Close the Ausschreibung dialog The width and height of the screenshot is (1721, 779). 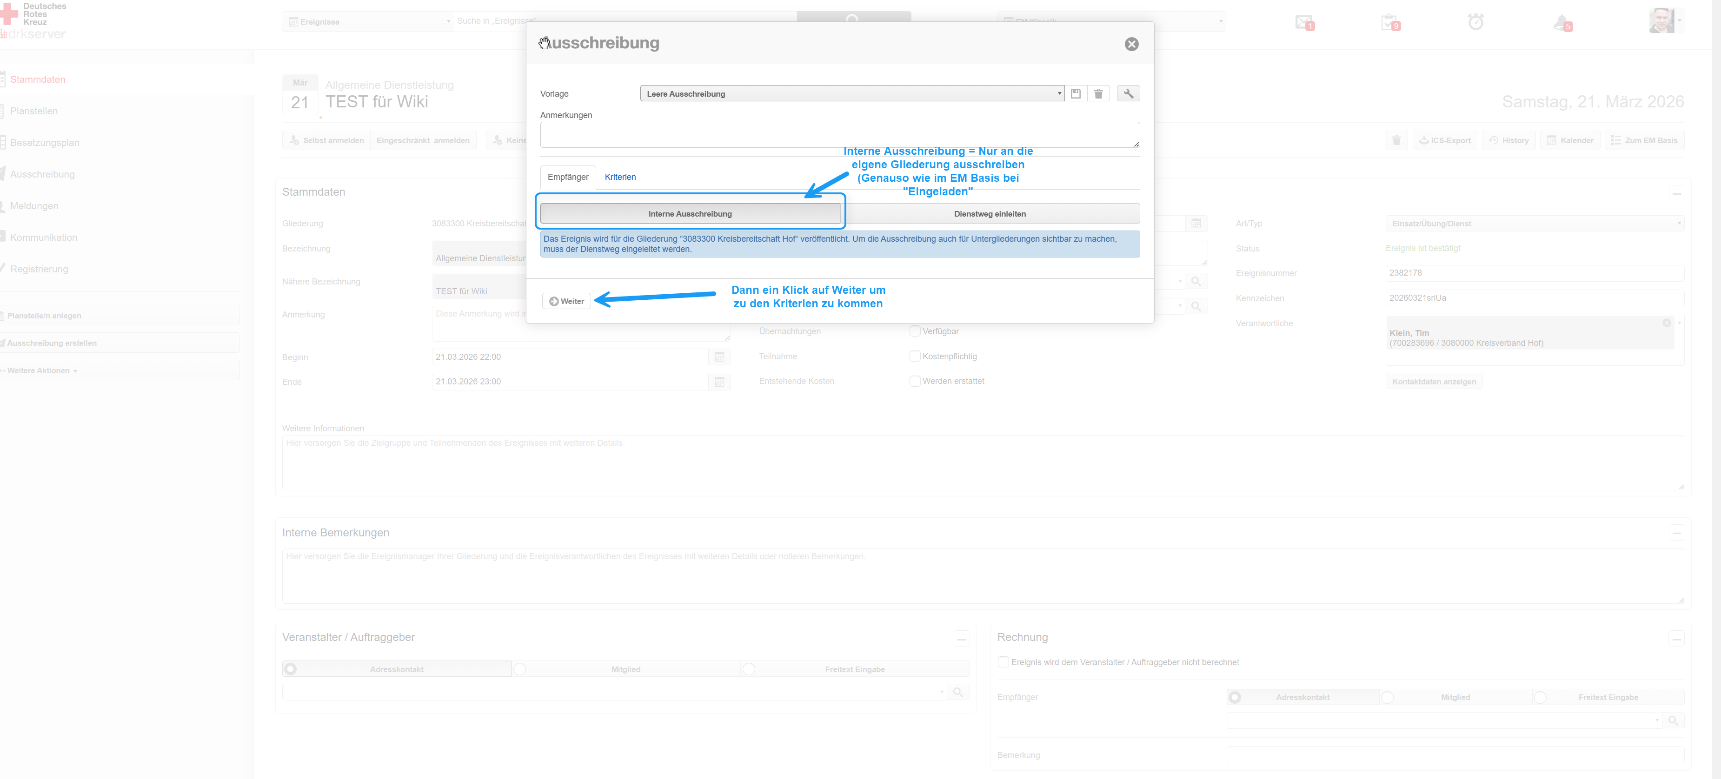coord(1131,44)
